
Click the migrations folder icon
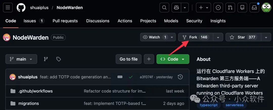[x=13, y=103]
